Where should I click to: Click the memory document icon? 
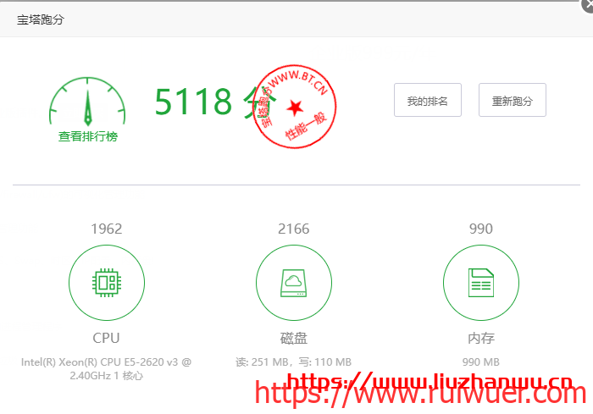click(480, 283)
